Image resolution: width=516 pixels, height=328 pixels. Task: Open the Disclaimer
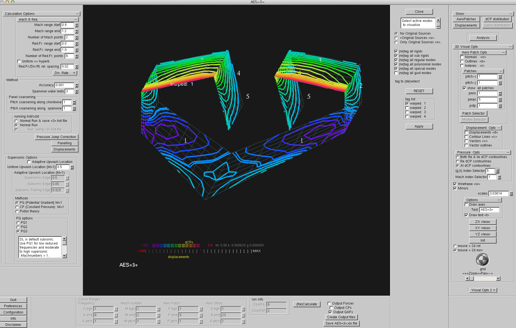[x=13, y=325]
